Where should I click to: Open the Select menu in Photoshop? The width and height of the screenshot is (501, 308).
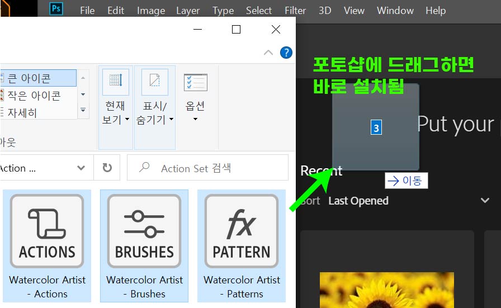pyautogui.click(x=259, y=11)
